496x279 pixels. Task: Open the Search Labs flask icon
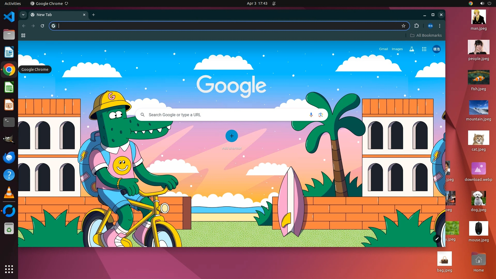412,49
